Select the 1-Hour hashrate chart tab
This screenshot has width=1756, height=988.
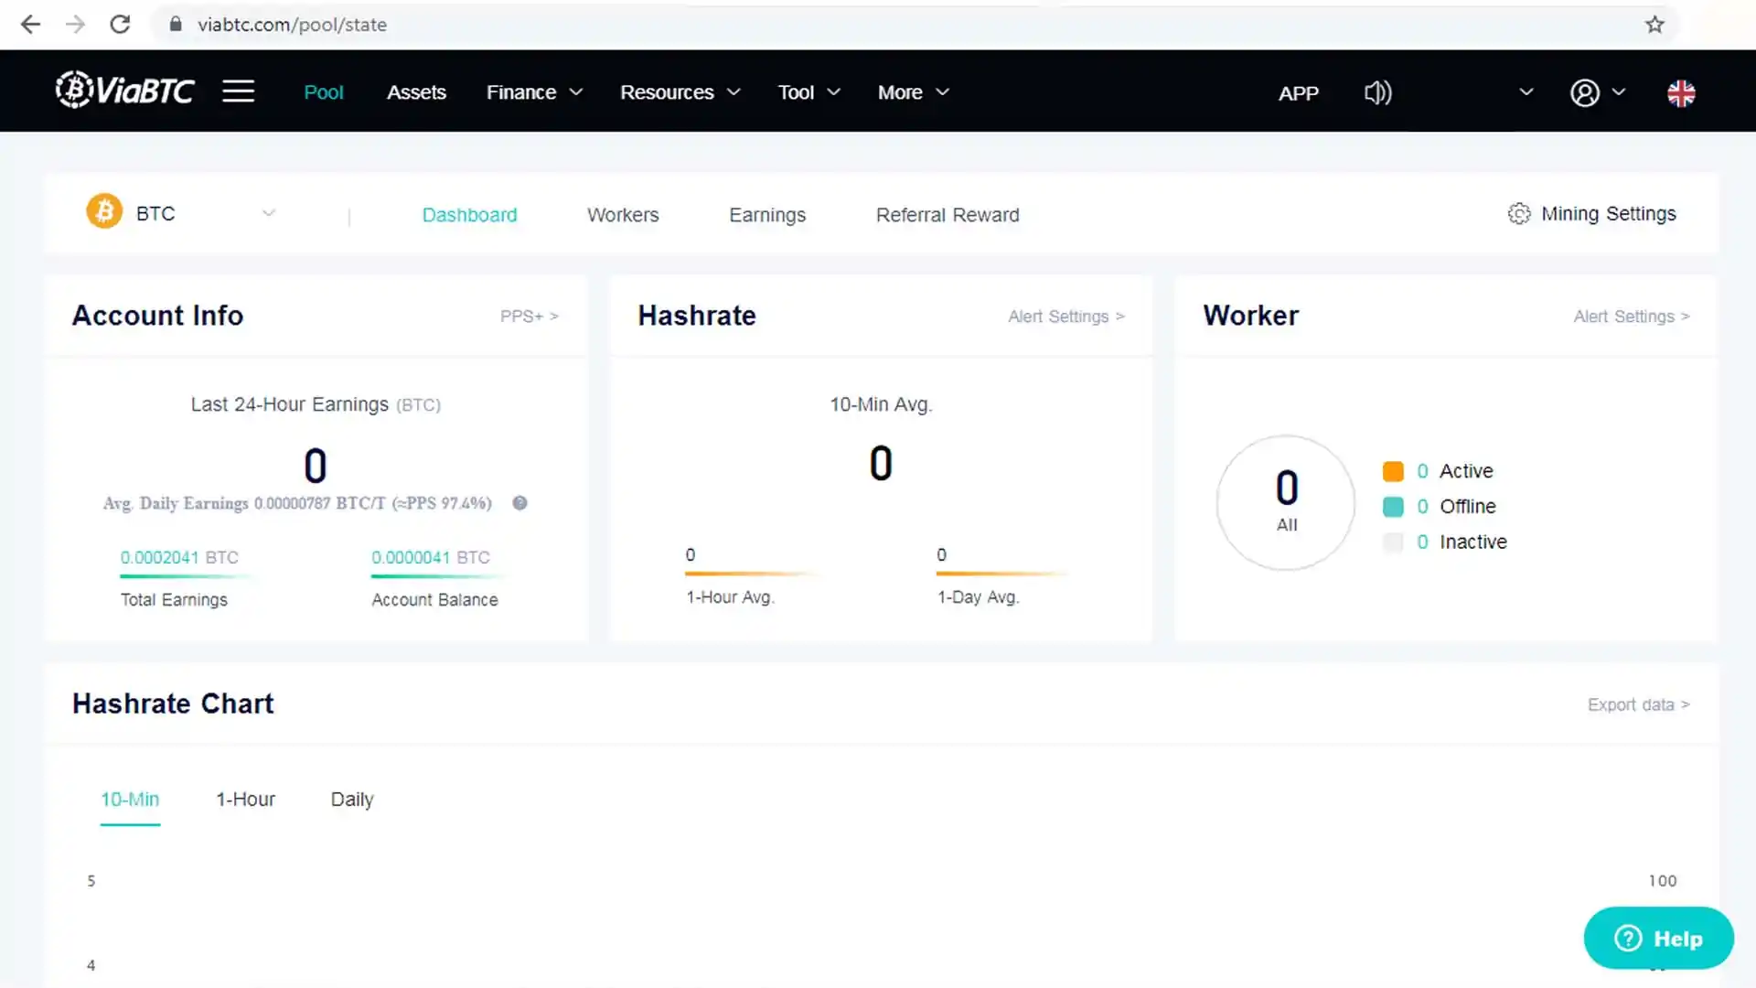tap(246, 799)
